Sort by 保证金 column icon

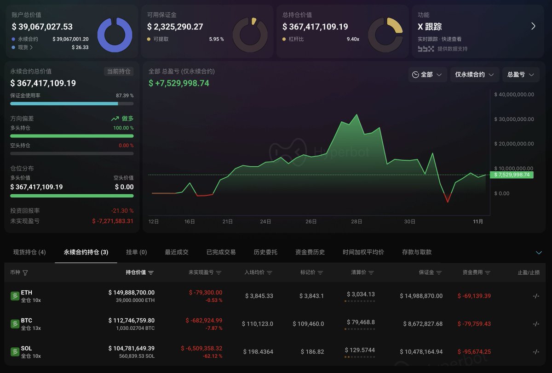439,273
